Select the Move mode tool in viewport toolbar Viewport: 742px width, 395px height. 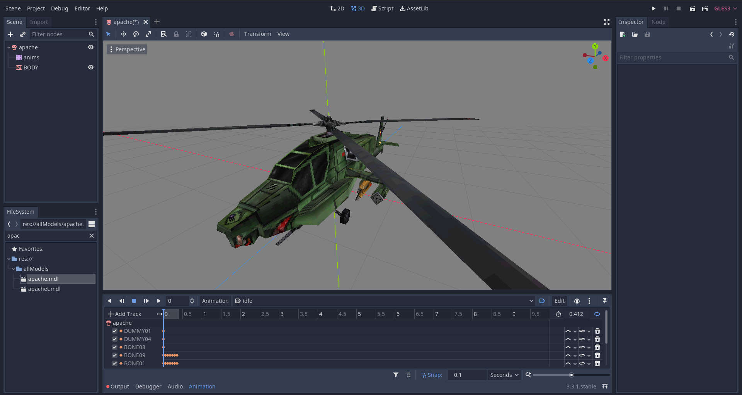pyautogui.click(x=124, y=34)
